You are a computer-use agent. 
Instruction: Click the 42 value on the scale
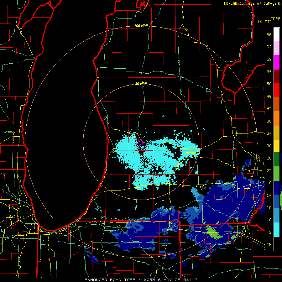(269, 109)
